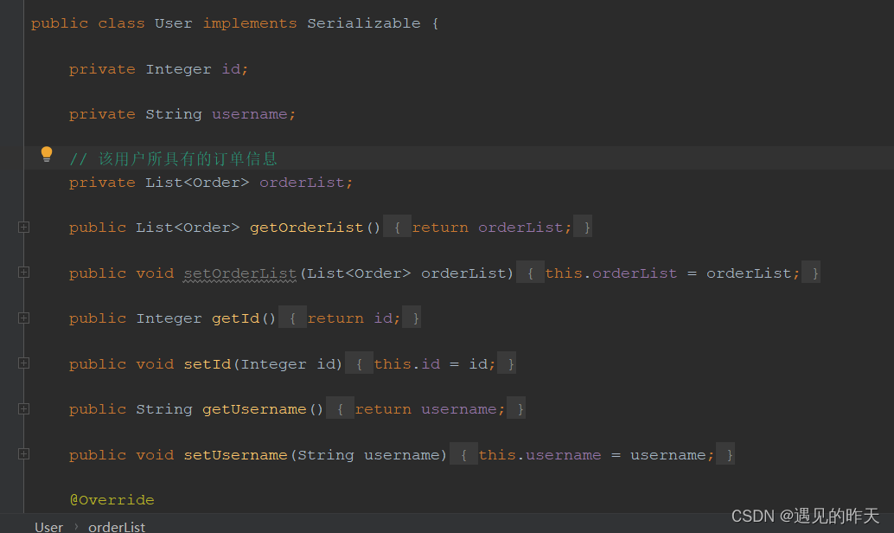The width and height of the screenshot is (894, 533).
Task: Click the getOrderList method name
Action: (x=307, y=228)
